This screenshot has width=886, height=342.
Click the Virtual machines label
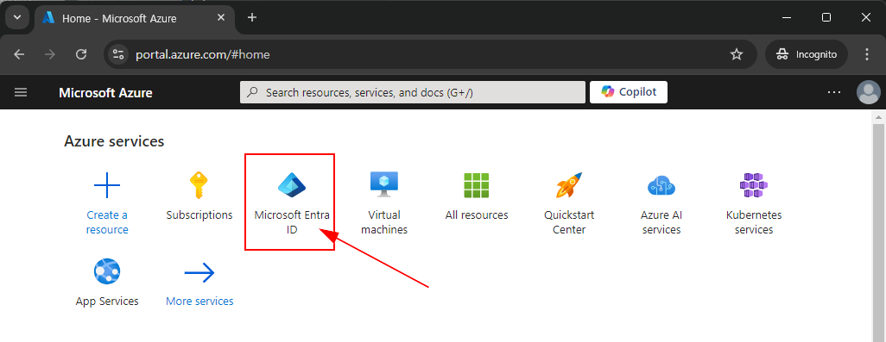pos(384,222)
